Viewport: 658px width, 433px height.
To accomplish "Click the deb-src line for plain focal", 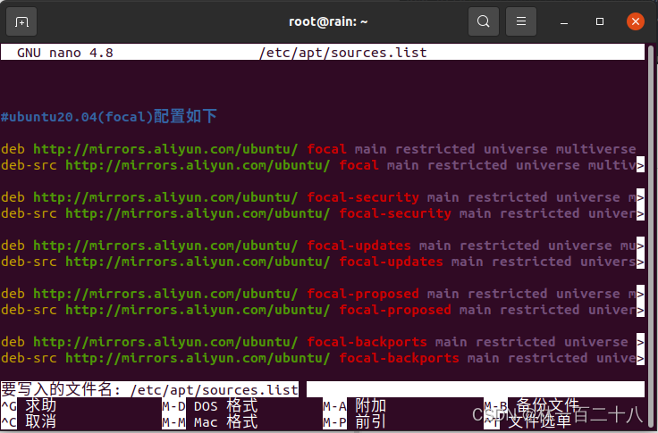I will click(x=322, y=165).
